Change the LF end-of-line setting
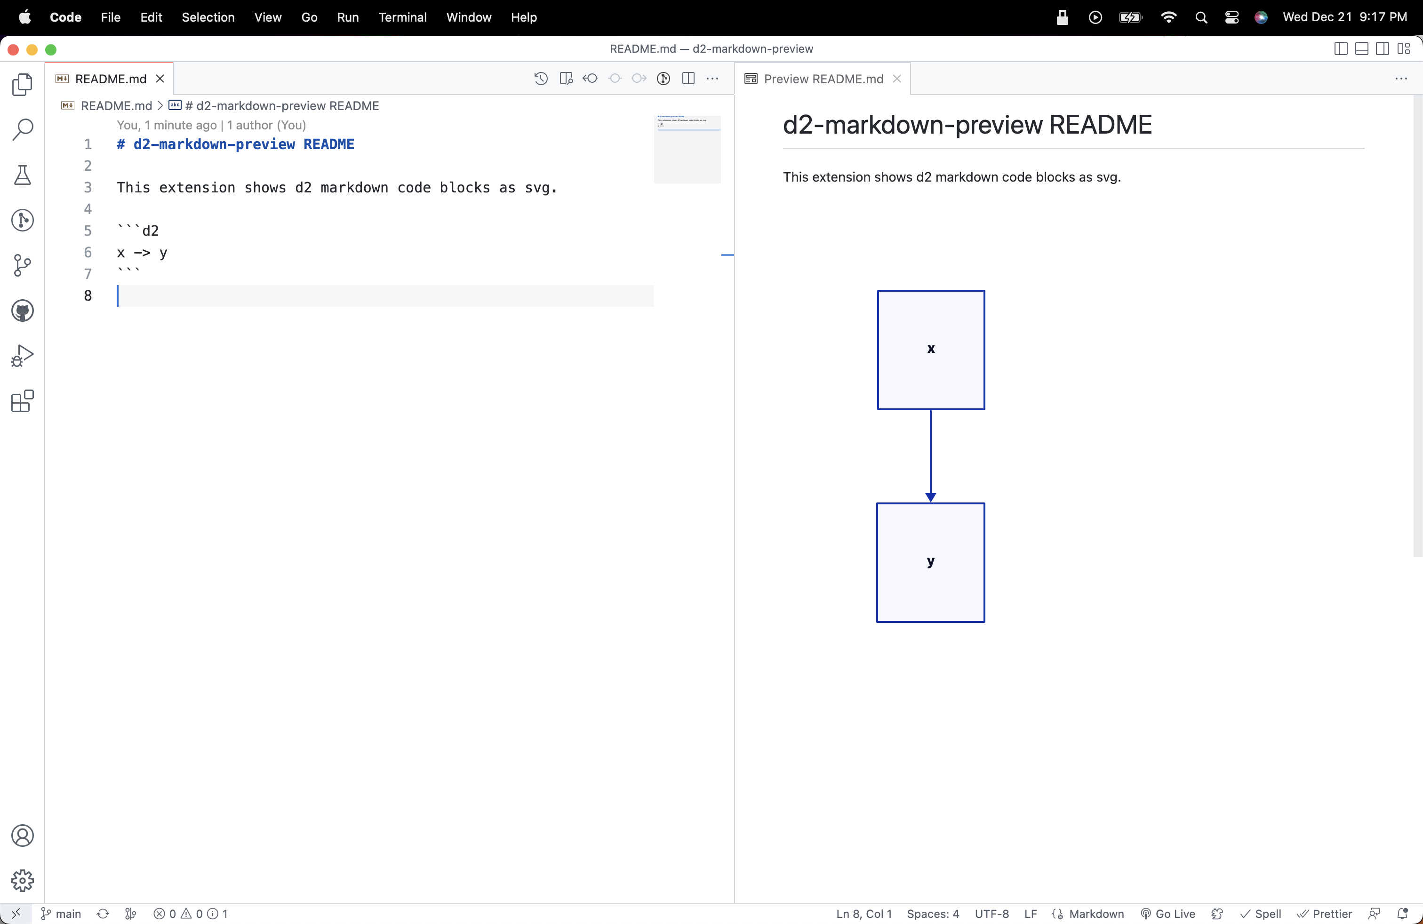 (x=1030, y=914)
